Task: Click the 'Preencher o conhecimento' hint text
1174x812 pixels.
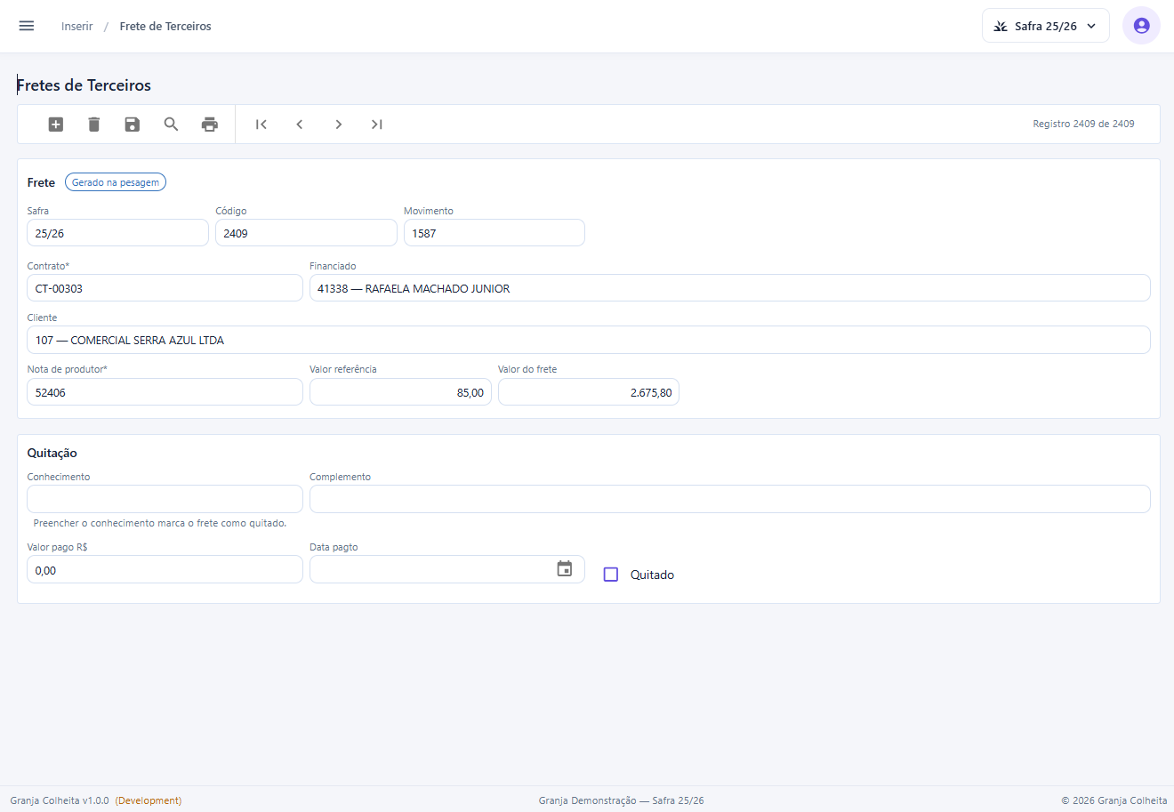Action: [160, 523]
